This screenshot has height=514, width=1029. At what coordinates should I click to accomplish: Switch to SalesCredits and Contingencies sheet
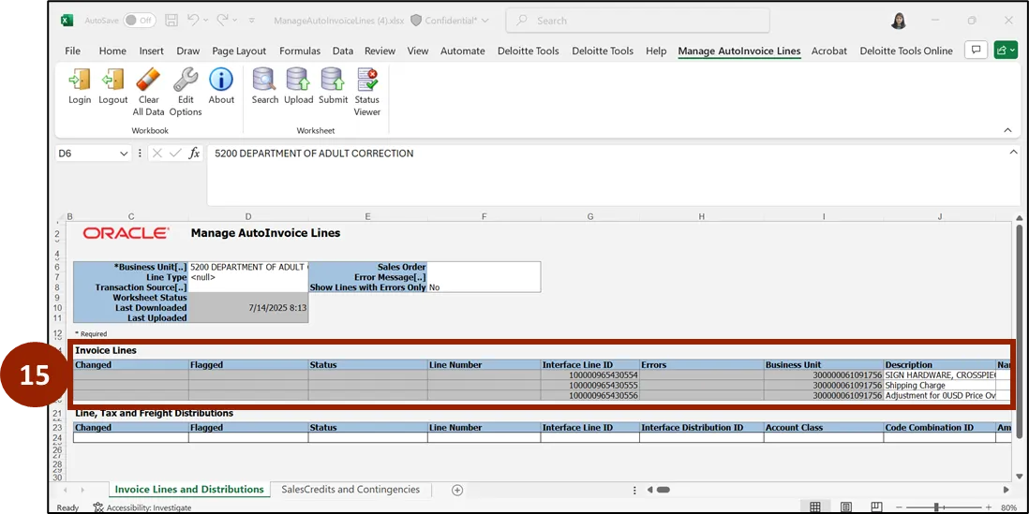[x=350, y=489]
